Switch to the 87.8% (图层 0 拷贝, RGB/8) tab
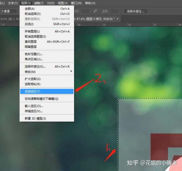Viewport: 182px width, 171px height. tap(95, 19)
